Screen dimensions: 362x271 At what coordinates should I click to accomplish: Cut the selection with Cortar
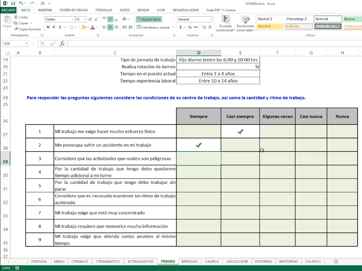click(x=21, y=17)
